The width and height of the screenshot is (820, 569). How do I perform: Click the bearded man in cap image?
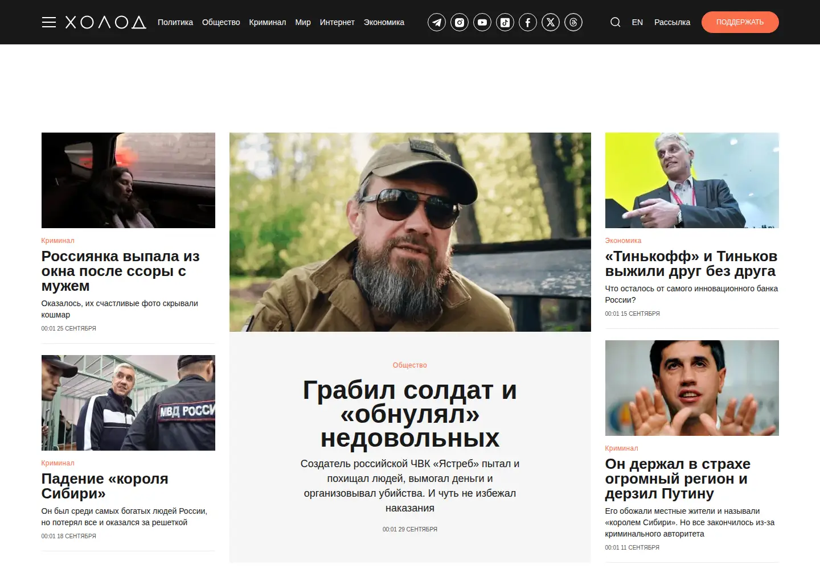[410, 232]
